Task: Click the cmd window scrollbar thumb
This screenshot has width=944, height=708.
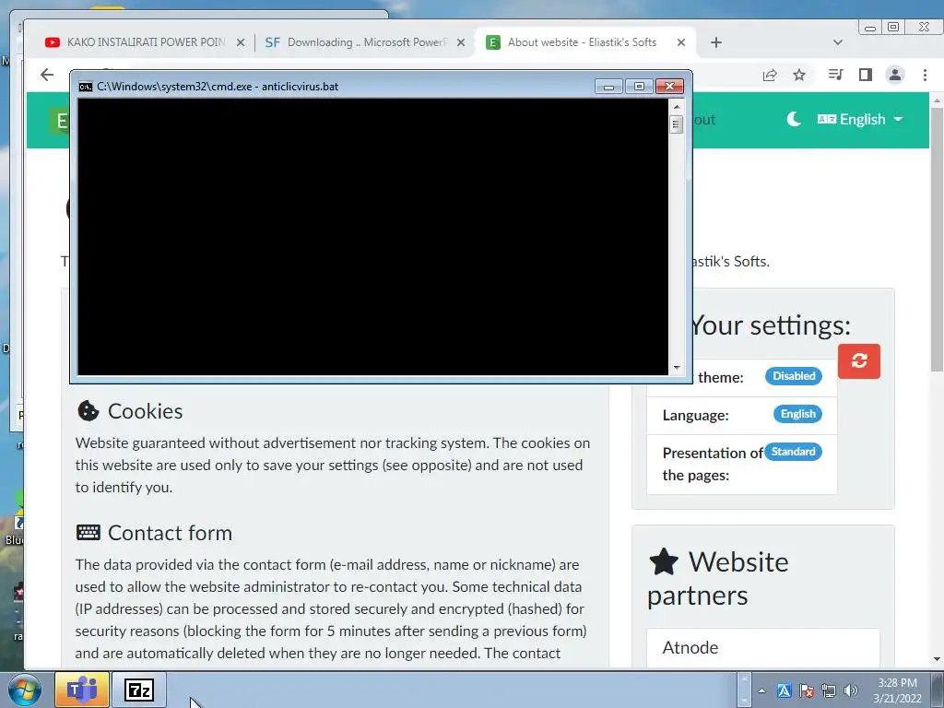Action: pos(676,124)
